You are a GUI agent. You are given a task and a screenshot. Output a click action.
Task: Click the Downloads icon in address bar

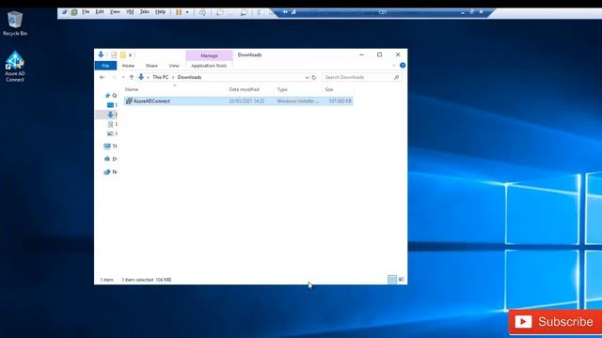point(141,77)
